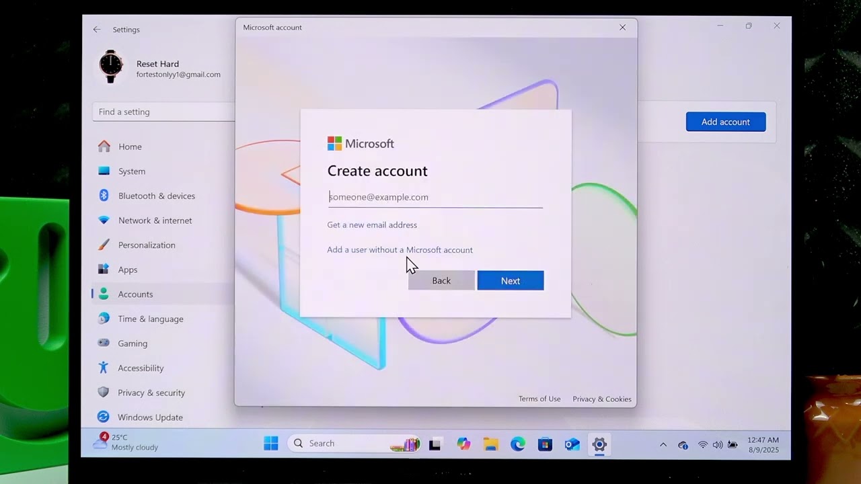Open File Explorer from the taskbar
This screenshot has width=861, height=484.
(491, 444)
